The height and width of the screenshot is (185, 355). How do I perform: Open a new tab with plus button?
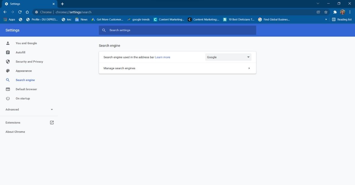coord(62,4)
